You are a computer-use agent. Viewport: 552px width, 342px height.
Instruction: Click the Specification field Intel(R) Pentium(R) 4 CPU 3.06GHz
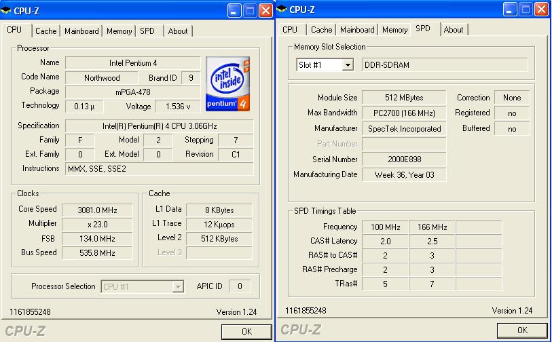160,126
